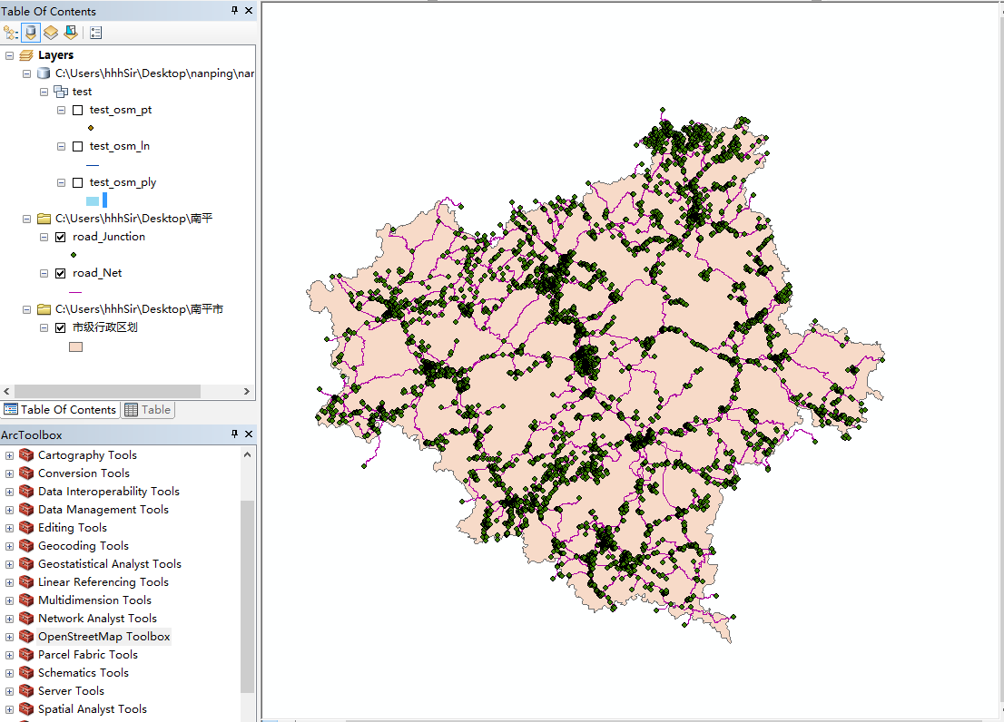Image resolution: width=1004 pixels, height=722 pixels.
Task: Click the Network Analyst Tools toolbox icon
Action: click(27, 618)
